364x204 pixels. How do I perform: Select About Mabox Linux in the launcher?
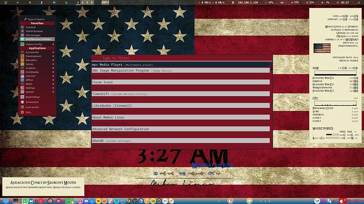pyautogui.click(x=181, y=117)
